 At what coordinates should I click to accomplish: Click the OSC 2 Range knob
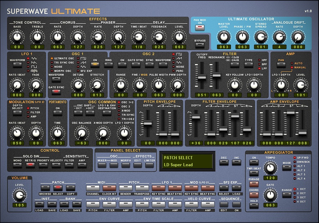(x=121, y=85)
